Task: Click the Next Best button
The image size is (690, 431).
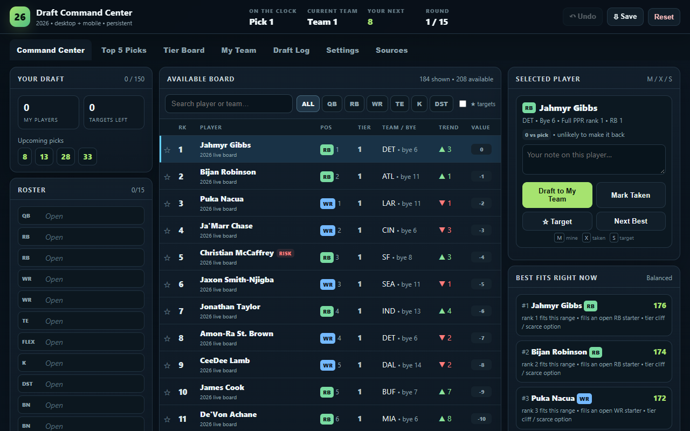Action: pos(631,221)
